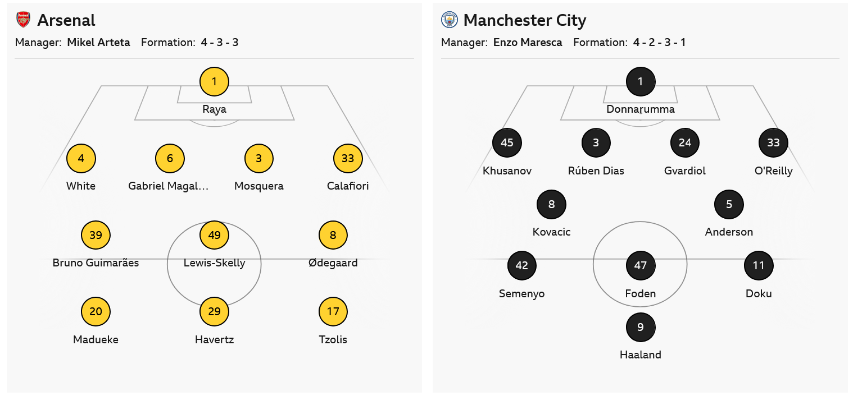Click Doku's number 11 player marker

point(759,266)
